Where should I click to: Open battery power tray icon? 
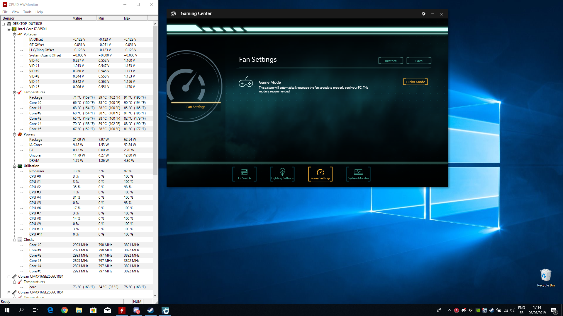pos(498,310)
